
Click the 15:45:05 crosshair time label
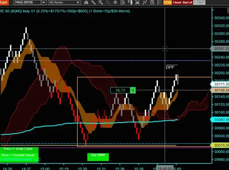click(x=165, y=169)
